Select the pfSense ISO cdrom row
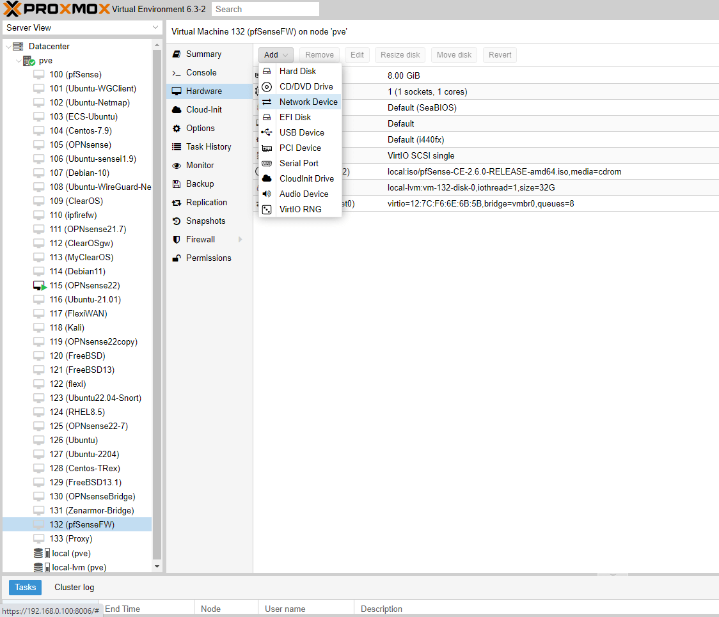The height and width of the screenshot is (617, 719). [x=486, y=172]
